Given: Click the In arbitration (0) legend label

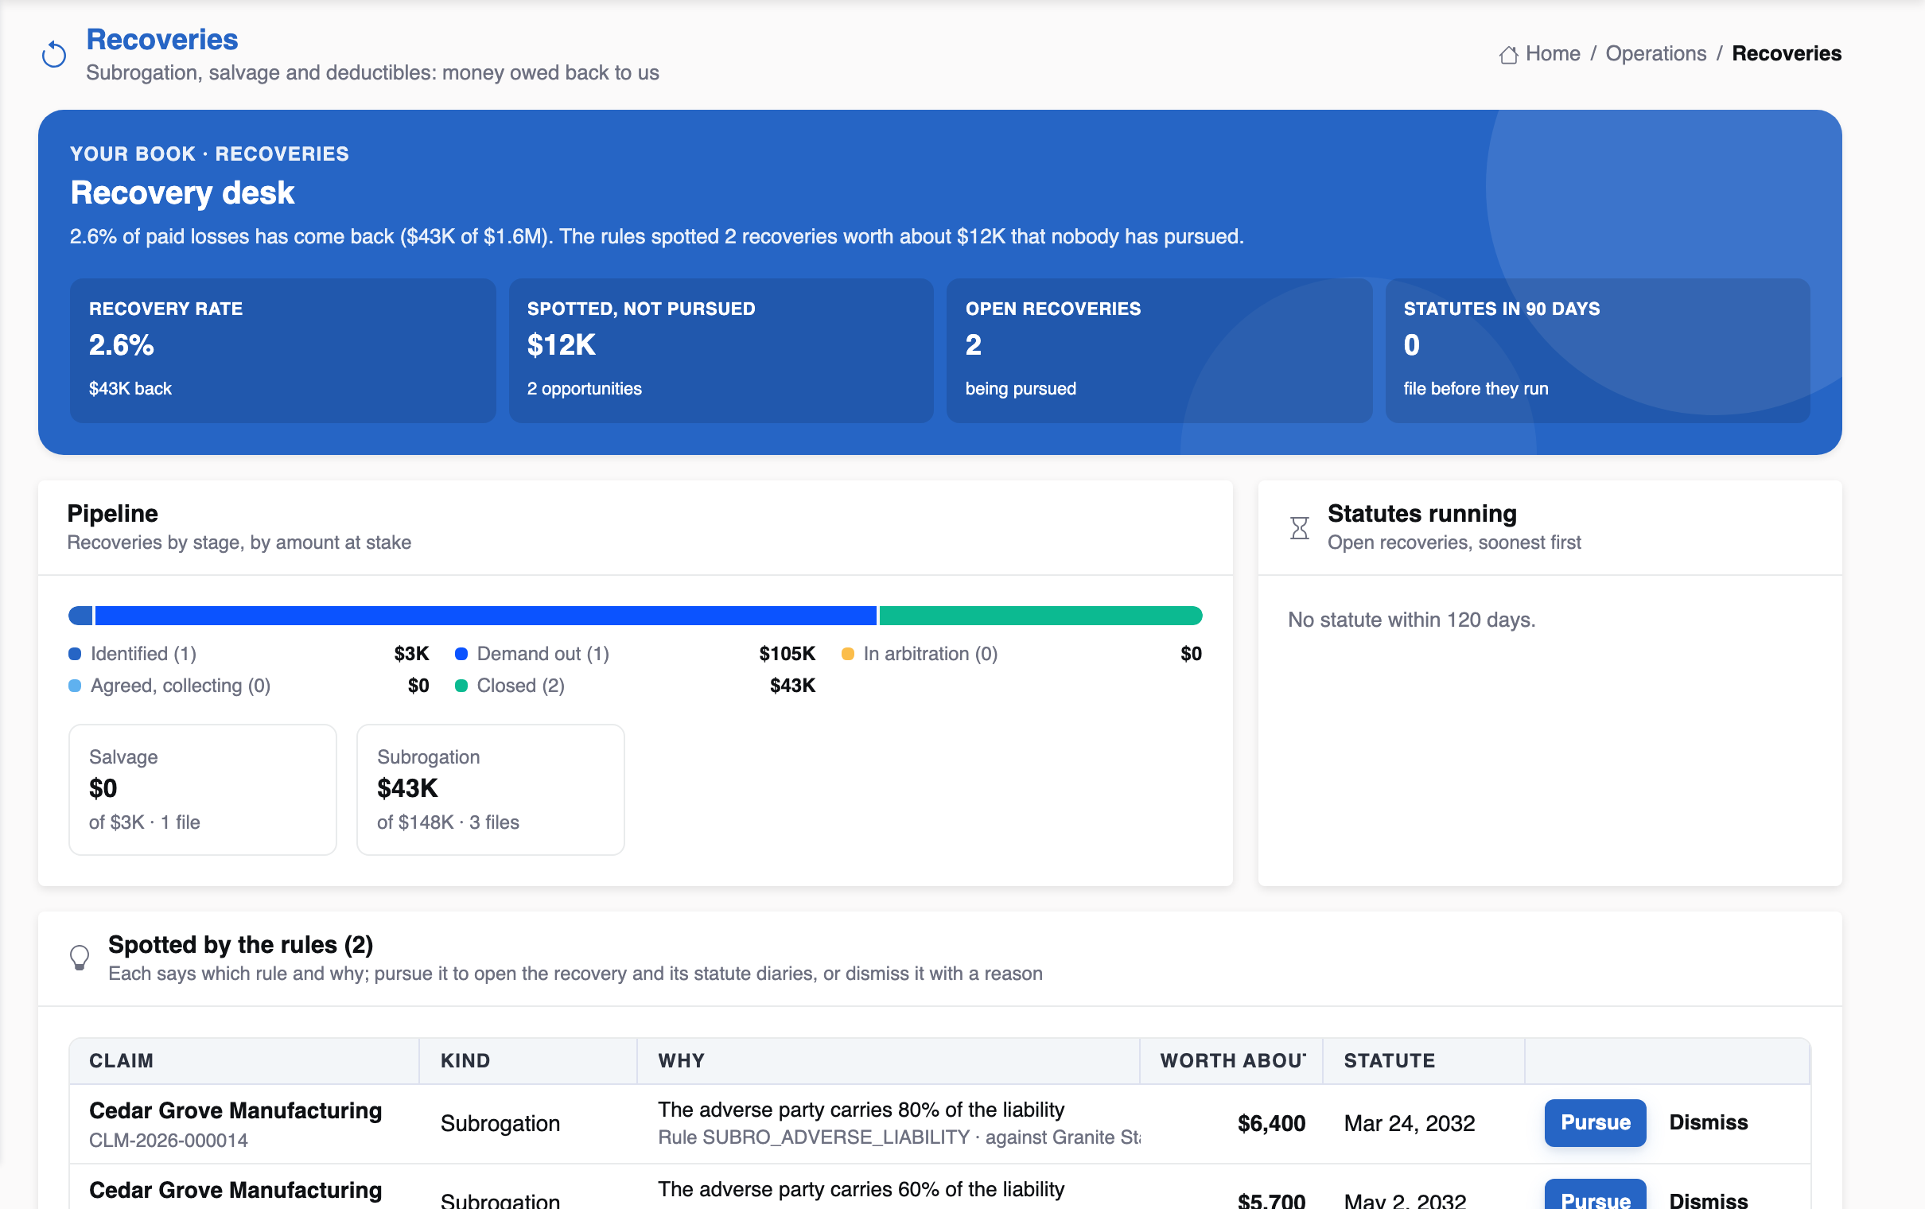Looking at the screenshot, I should (x=930, y=654).
